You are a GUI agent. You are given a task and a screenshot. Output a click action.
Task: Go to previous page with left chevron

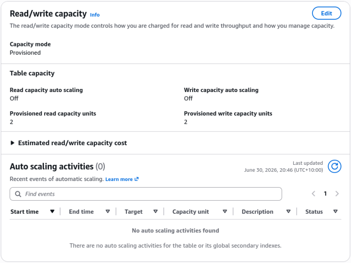313,194
